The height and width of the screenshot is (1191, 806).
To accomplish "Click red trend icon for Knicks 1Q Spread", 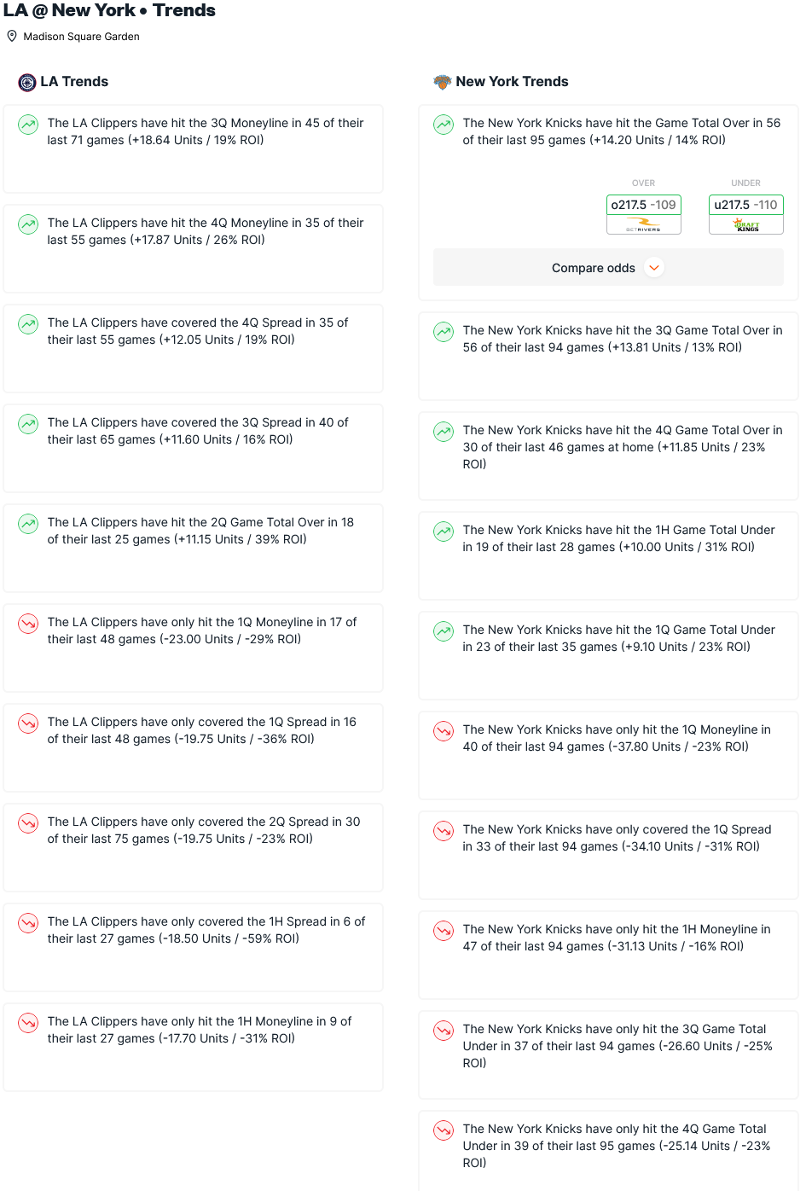I will [444, 831].
